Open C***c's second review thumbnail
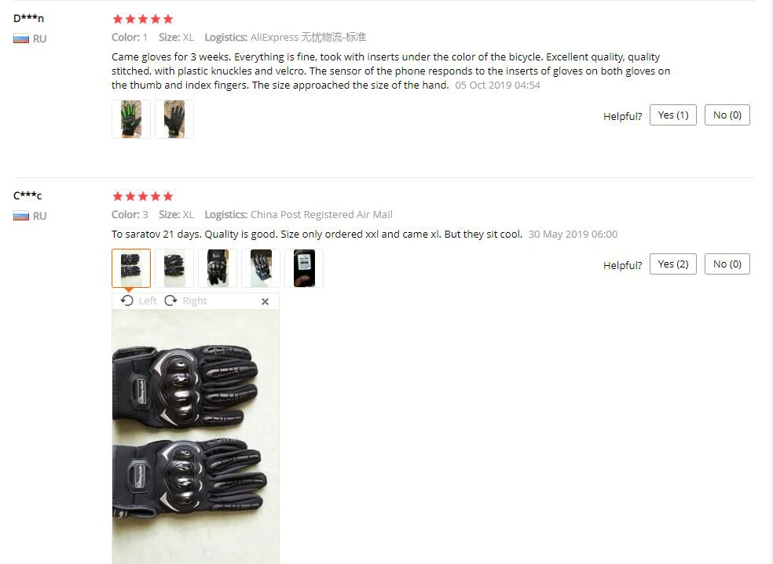The image size is (773, 564). pyautogui.click(x=174, y=268)
